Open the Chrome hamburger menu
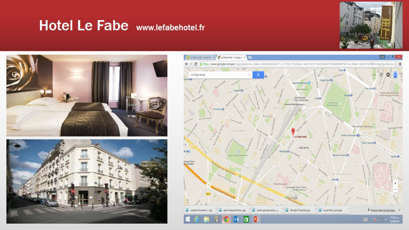The width and height of the screenshot is (409, 230). (400, 64)
